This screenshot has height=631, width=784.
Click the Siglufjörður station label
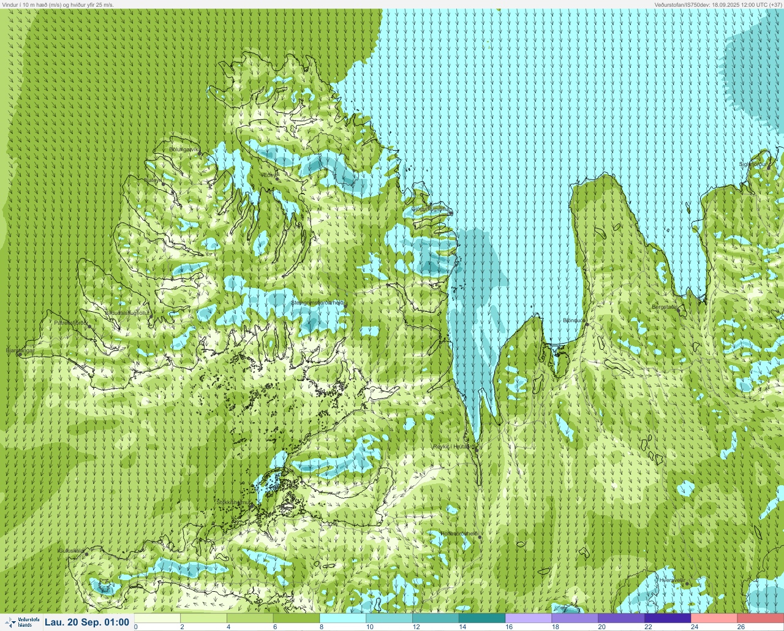(x=754, y=164)
